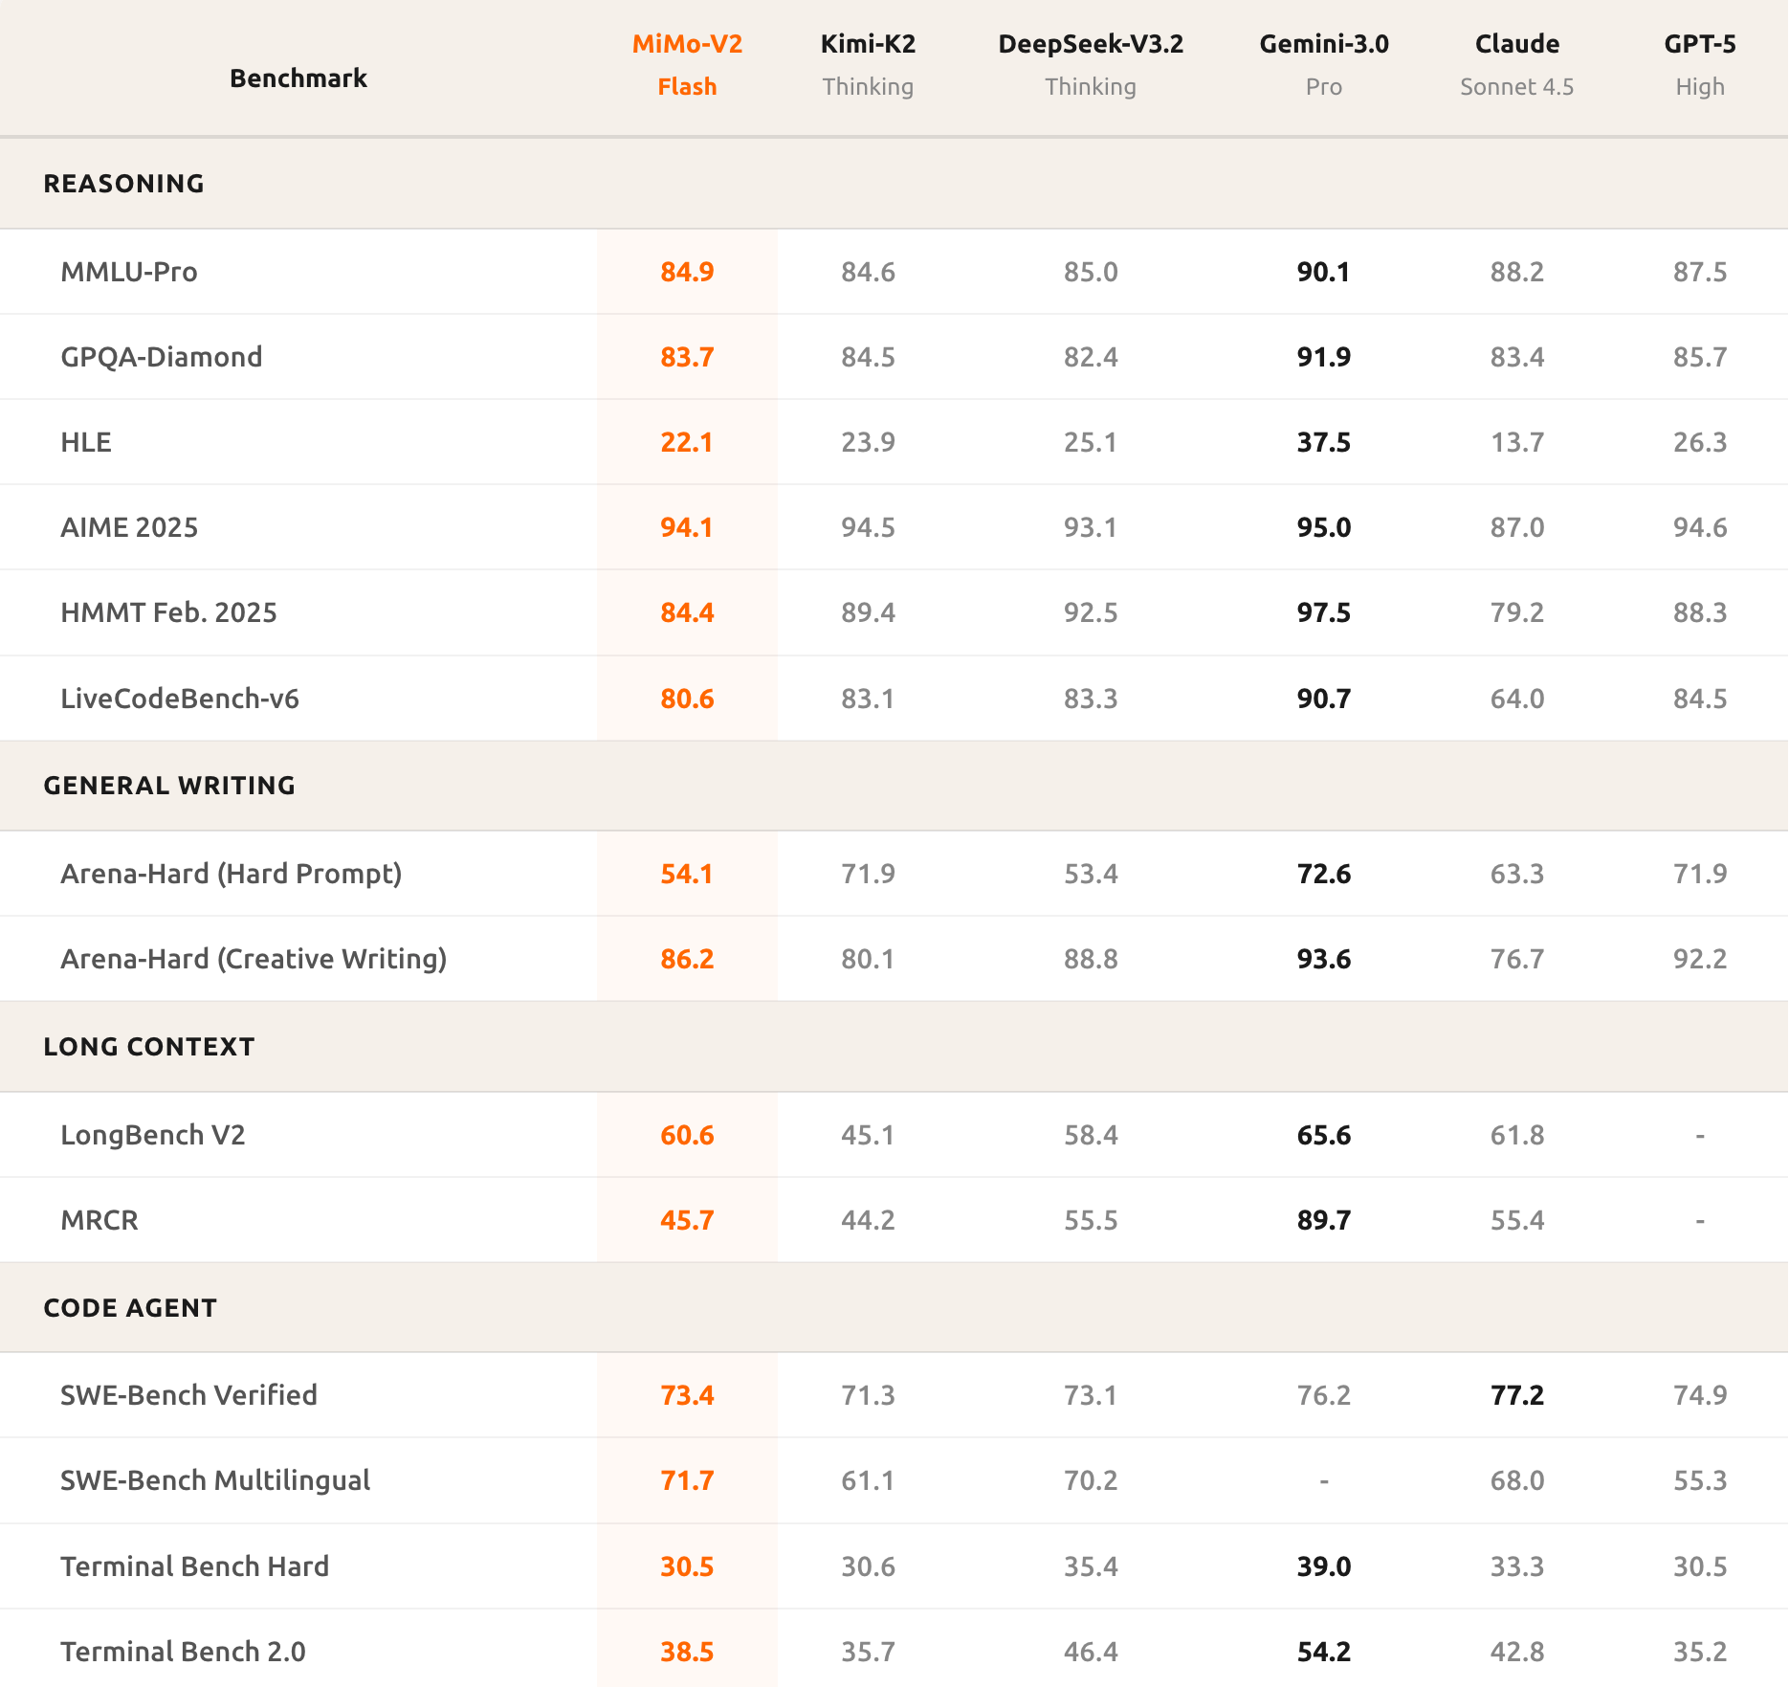Click the "Benchmark" column header

[298, 78]
